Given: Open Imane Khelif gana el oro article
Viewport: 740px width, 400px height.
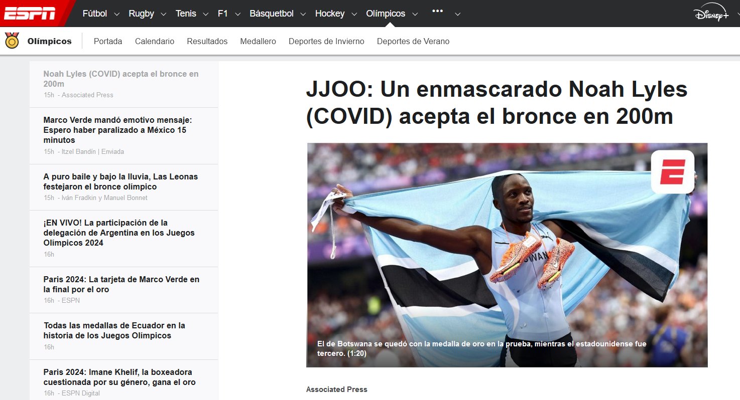Looking at the screenshot, I should coord(119,377).
